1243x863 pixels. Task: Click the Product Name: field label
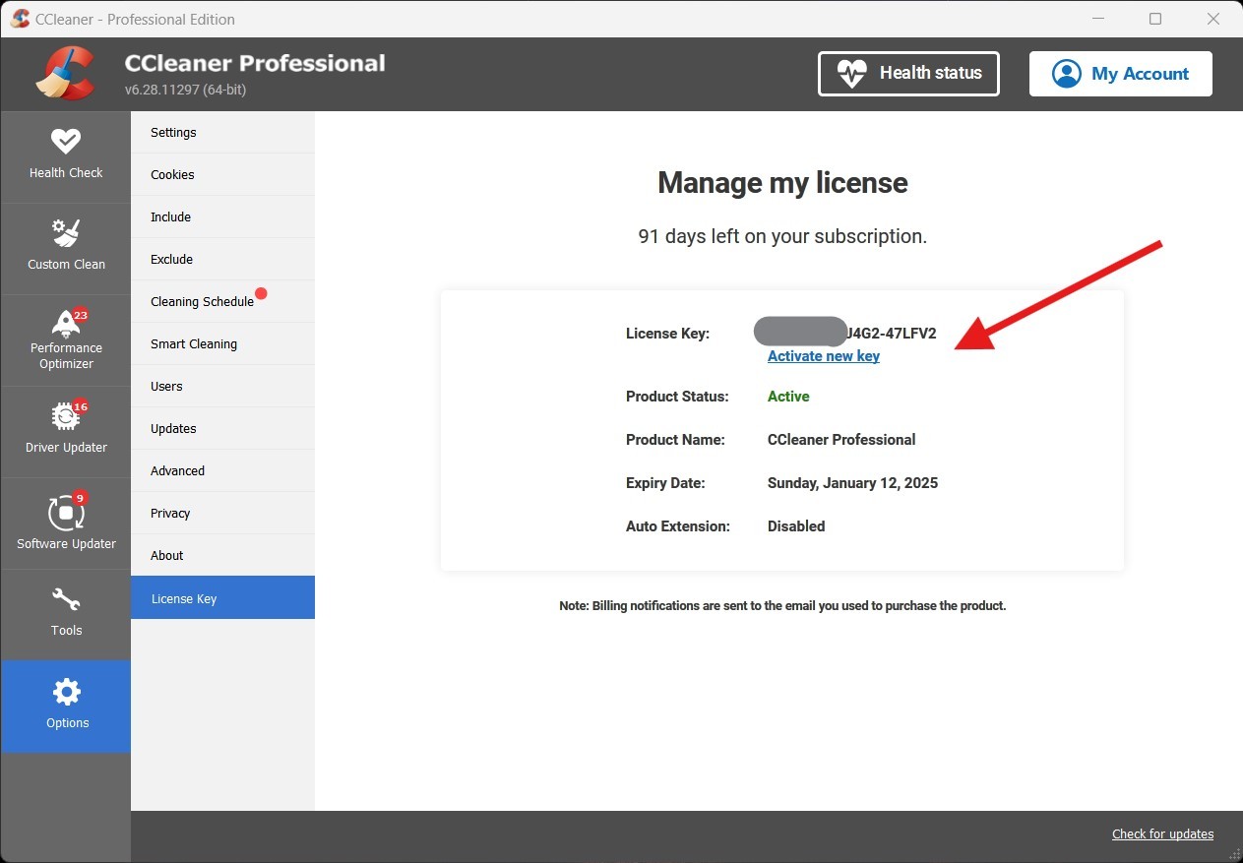675,440
